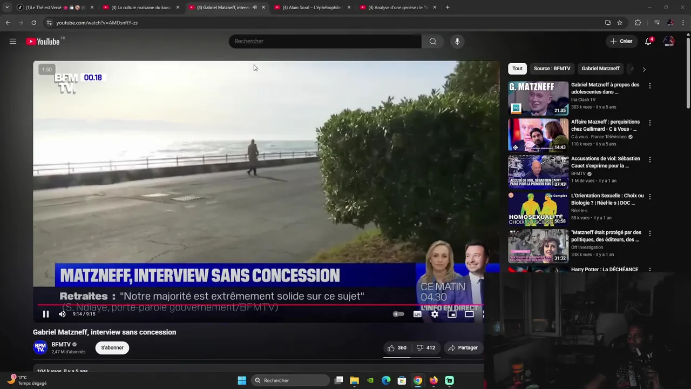Viewport: 691px width, 389px height.
Task: Open options menu for Sébastien Cauet video
Action: [650, 160]
